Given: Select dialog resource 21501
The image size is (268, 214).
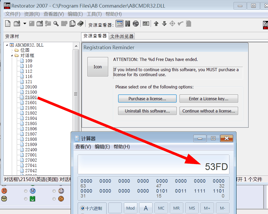Looking at the screenshot, I should tap(31, 98).
